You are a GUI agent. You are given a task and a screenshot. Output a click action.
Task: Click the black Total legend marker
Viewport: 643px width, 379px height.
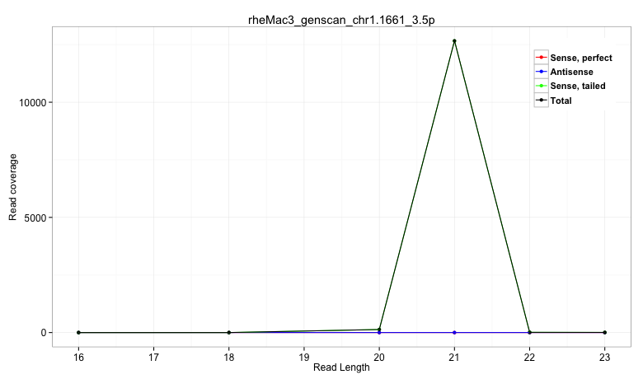tap(542, 101)
